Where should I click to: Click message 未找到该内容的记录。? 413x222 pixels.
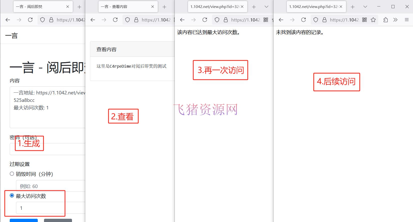[300, 32]
